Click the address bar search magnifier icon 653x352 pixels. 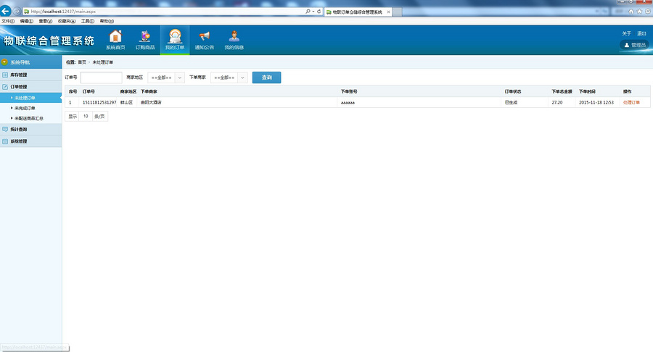(x=308, y=12)
